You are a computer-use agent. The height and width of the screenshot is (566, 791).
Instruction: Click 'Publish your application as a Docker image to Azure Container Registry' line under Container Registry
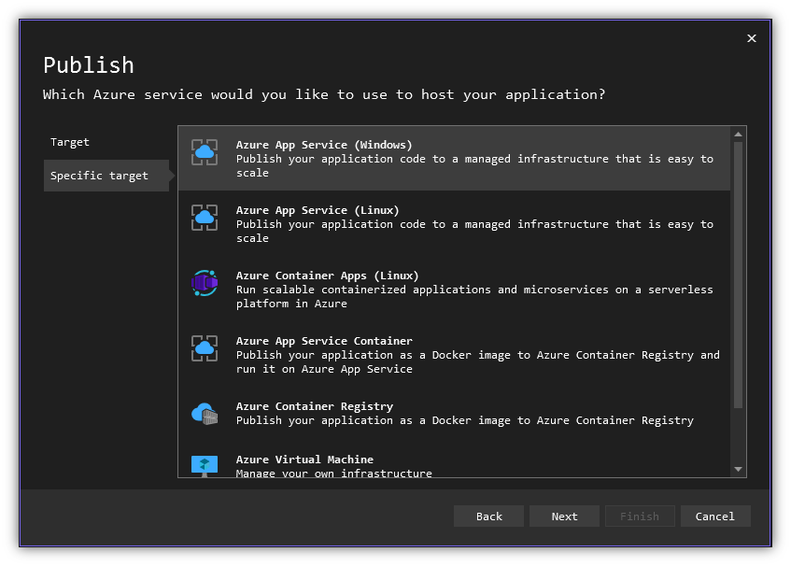pos(465,420)
